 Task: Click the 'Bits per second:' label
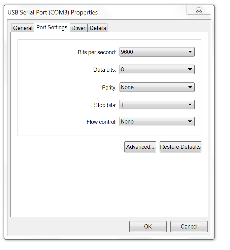[97, 52]
